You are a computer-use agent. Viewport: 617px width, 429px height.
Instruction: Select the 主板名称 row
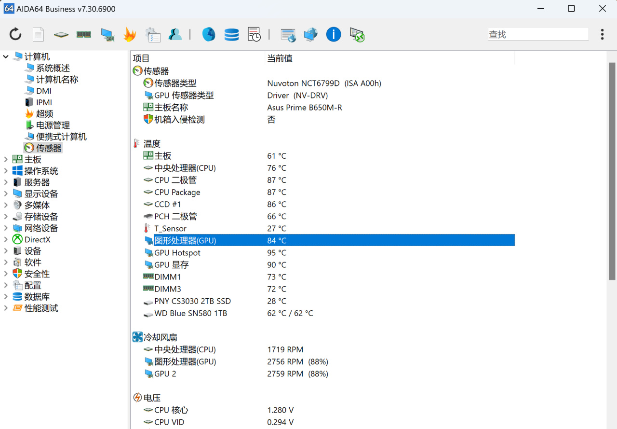323,107
